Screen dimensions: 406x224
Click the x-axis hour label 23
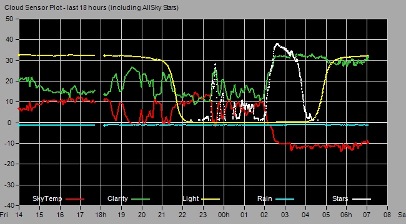coord(203,215)
